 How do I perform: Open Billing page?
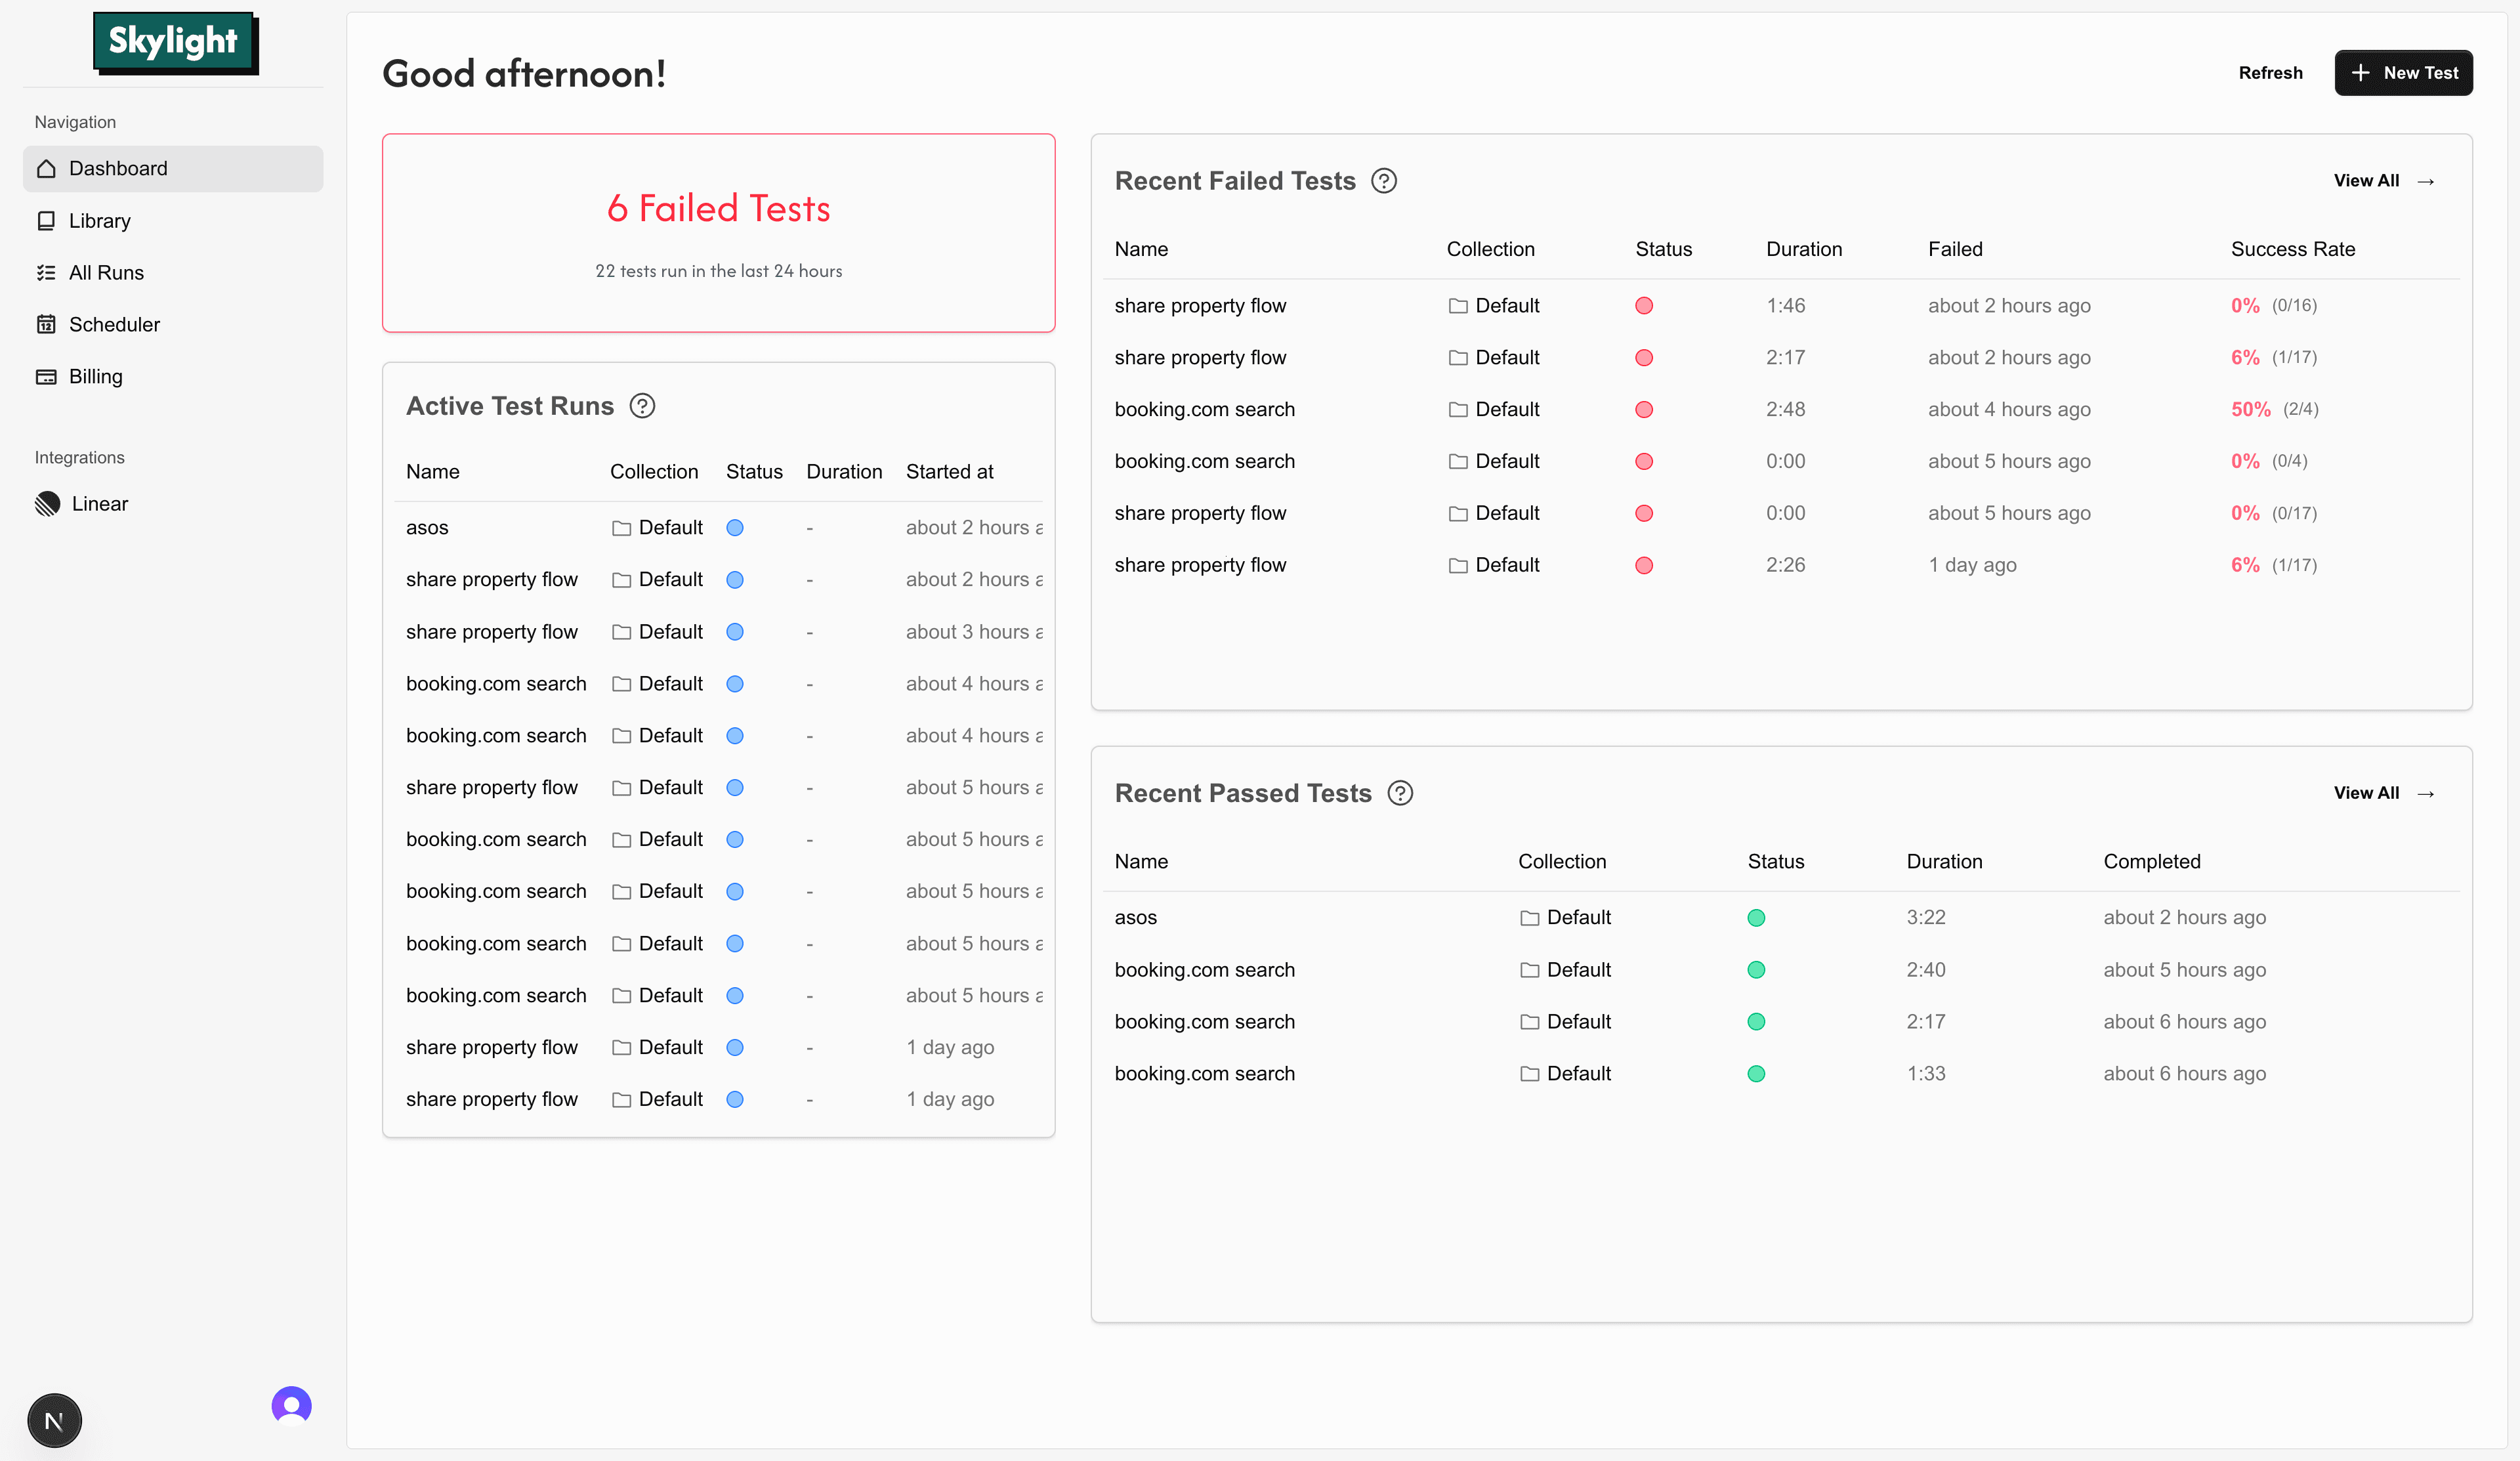(173, 377)
